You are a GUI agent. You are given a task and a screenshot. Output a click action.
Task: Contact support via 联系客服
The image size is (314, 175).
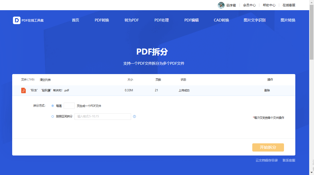pyautogui.click(x=289, y=160)
